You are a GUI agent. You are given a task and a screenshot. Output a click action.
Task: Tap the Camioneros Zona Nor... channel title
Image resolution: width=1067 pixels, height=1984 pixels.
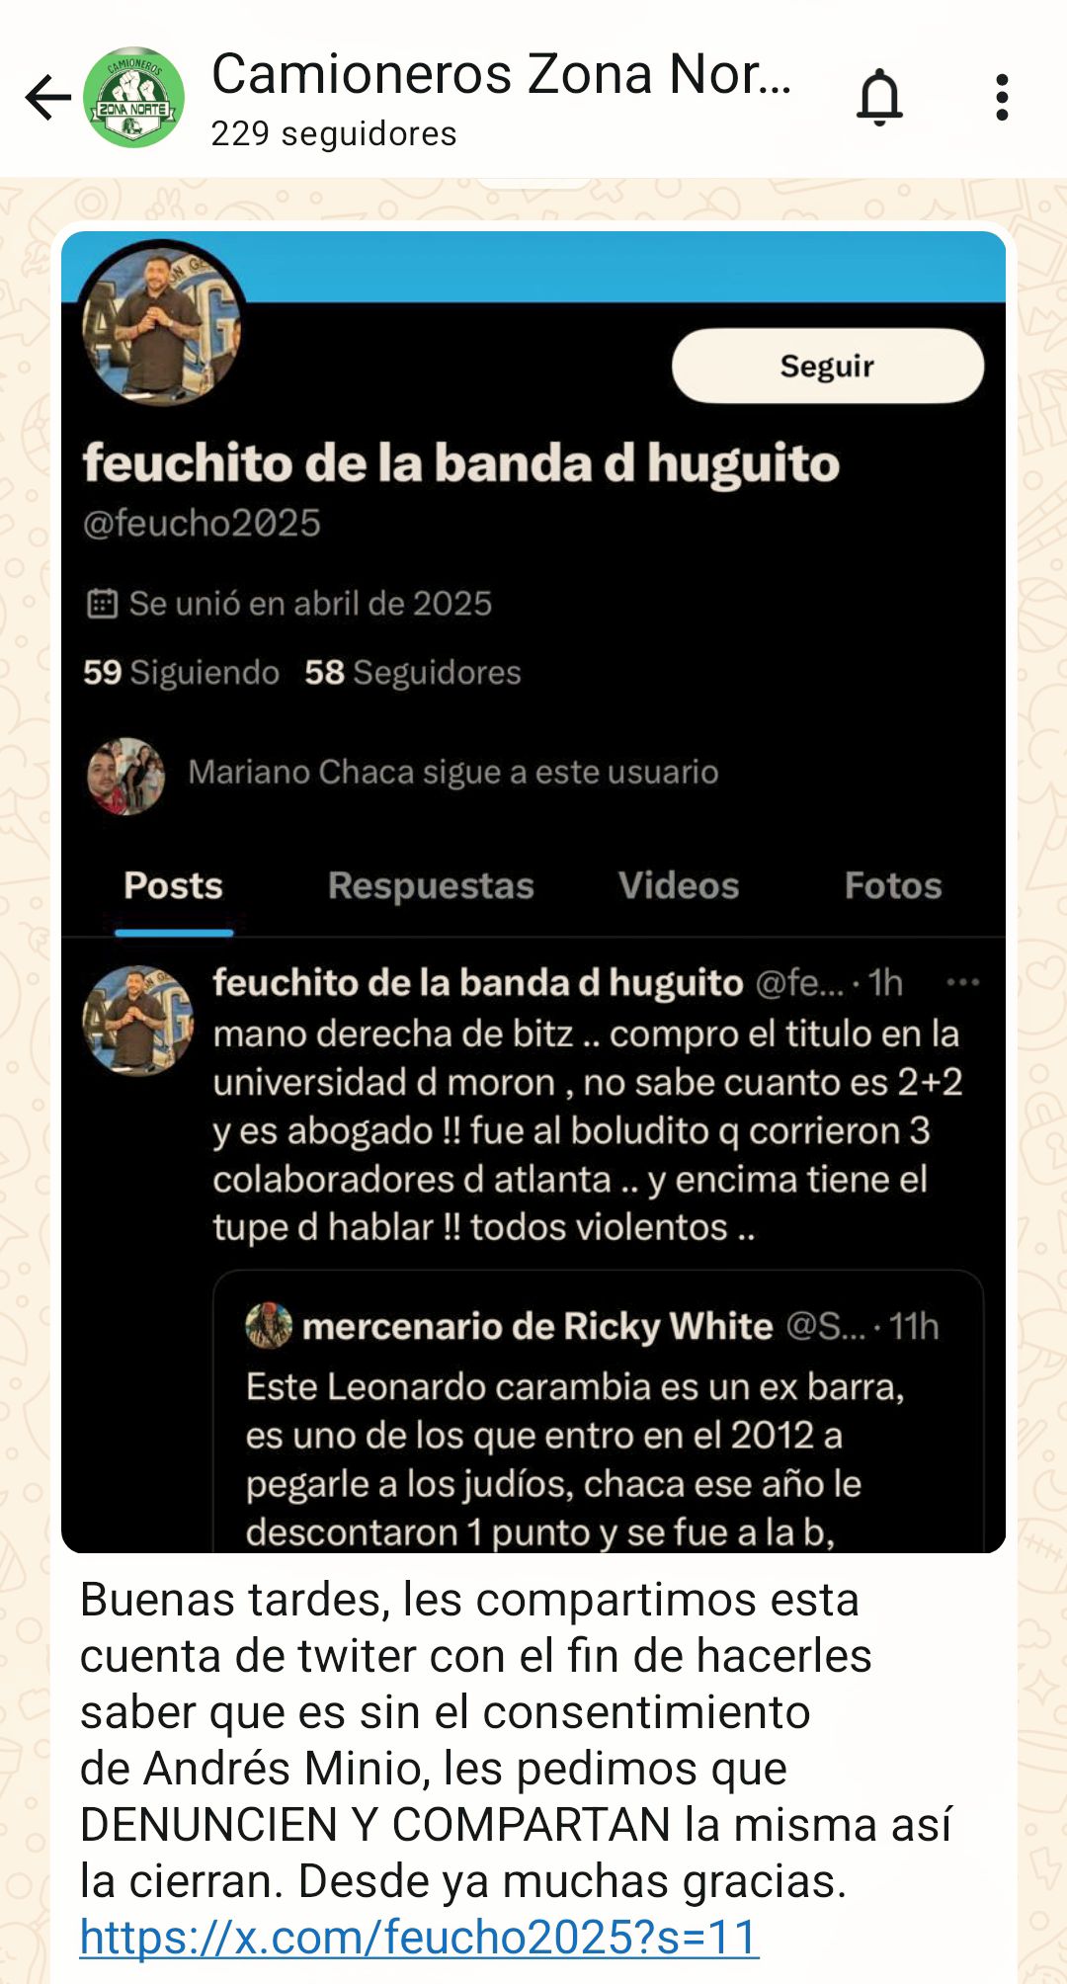pyautogui.click(x=502, y=74)
